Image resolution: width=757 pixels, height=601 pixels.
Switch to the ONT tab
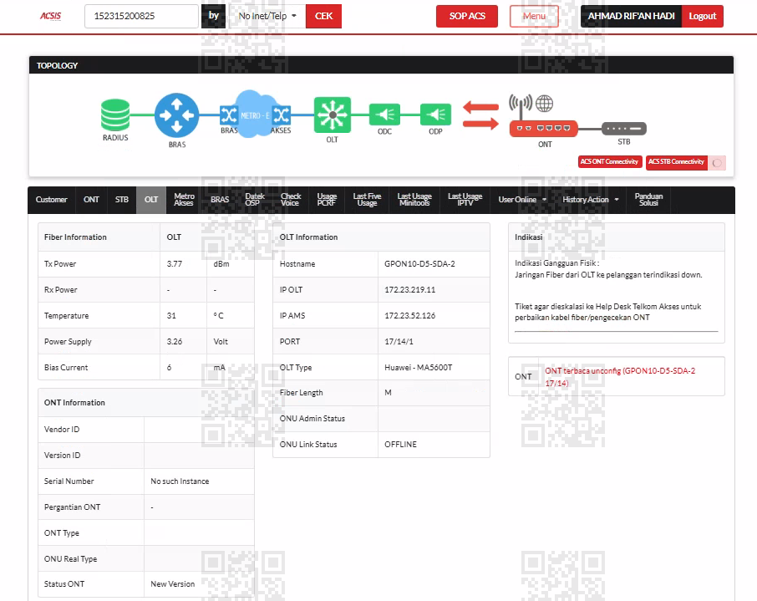[x=91, y=200]
